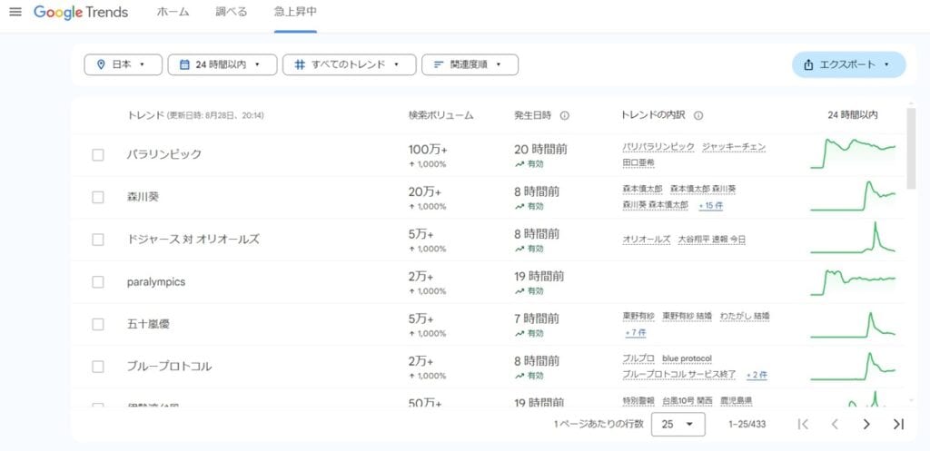930x451 pixels.
Task: Click the 森川葵 trend name
Action: point(143,197)
